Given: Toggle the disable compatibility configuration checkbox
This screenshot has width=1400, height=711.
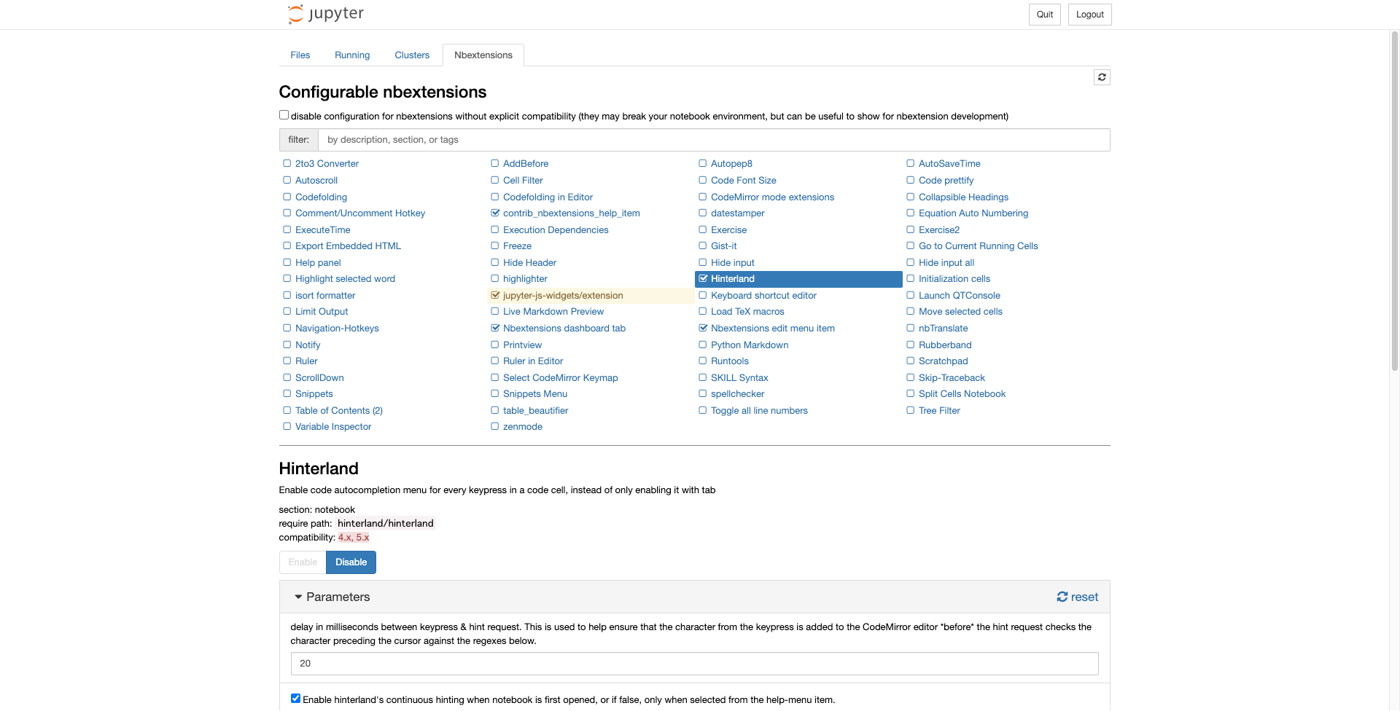Looking at the screenshot, I should (284, 114).
